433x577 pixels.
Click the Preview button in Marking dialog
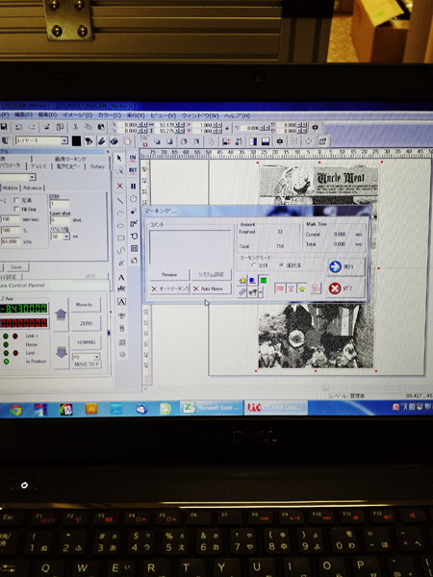(169, 275)
